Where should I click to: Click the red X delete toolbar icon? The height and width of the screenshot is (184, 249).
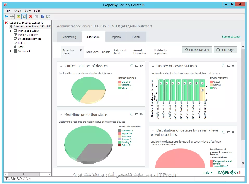31,16
